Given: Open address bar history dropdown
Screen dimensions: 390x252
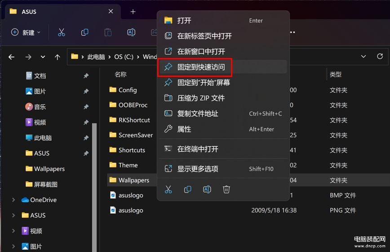Looking at the screenshot, I should coord(363,57).
